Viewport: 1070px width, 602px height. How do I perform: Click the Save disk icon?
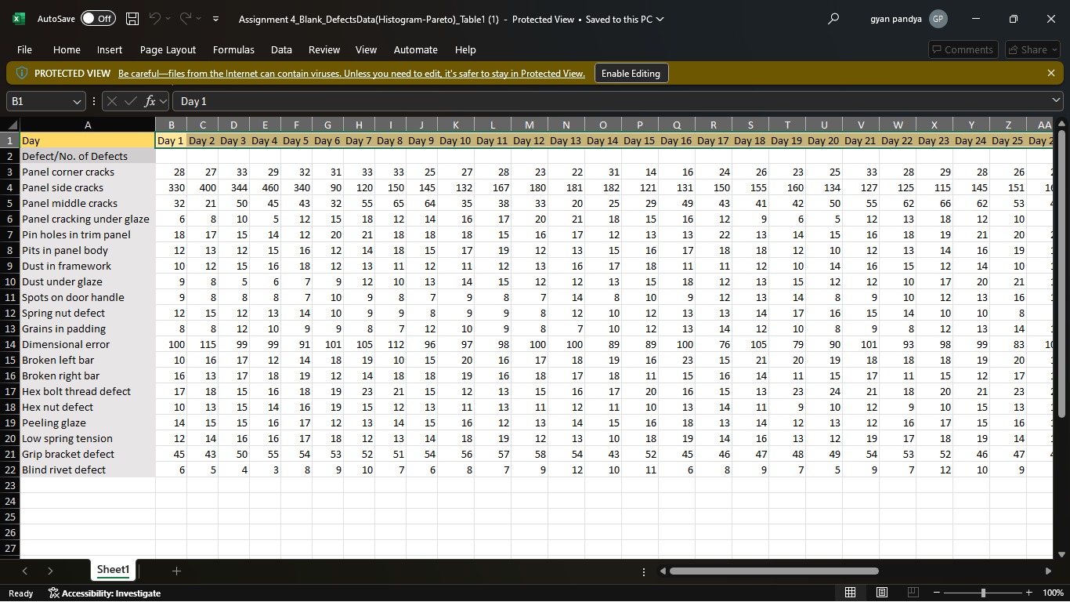(x=132, y=19)
